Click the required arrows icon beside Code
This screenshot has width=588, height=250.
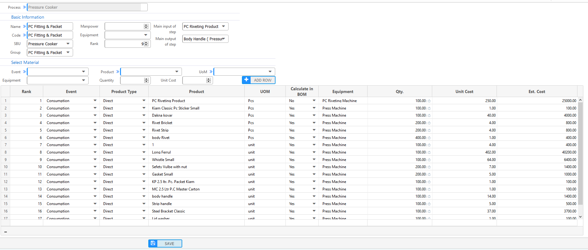click(x=25, y=35)
